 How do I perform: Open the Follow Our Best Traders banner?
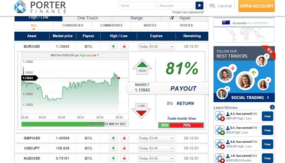[x=244, y=74]
